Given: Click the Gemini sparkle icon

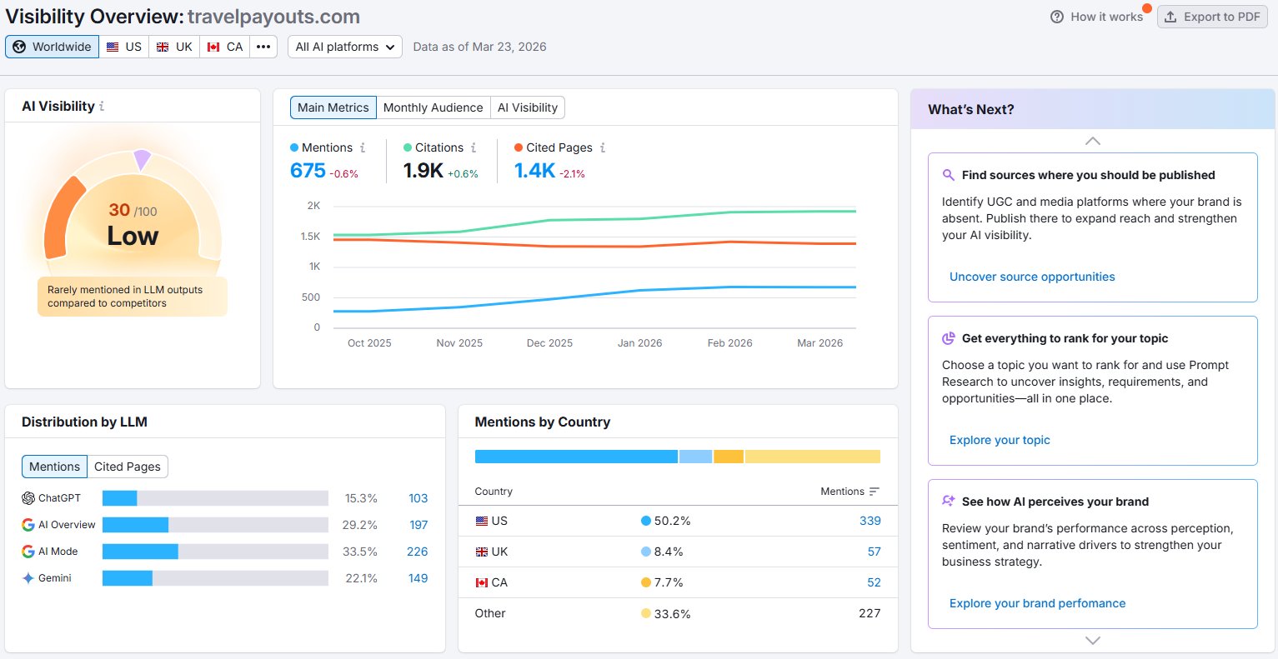Looking at the screenshot, I should pyautogui.click(x=28, y=578).
